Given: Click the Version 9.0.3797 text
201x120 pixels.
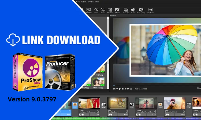Looking at the screenshot, I should [x=32, y=99].
